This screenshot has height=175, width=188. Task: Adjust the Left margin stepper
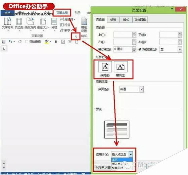click(134, 42)
